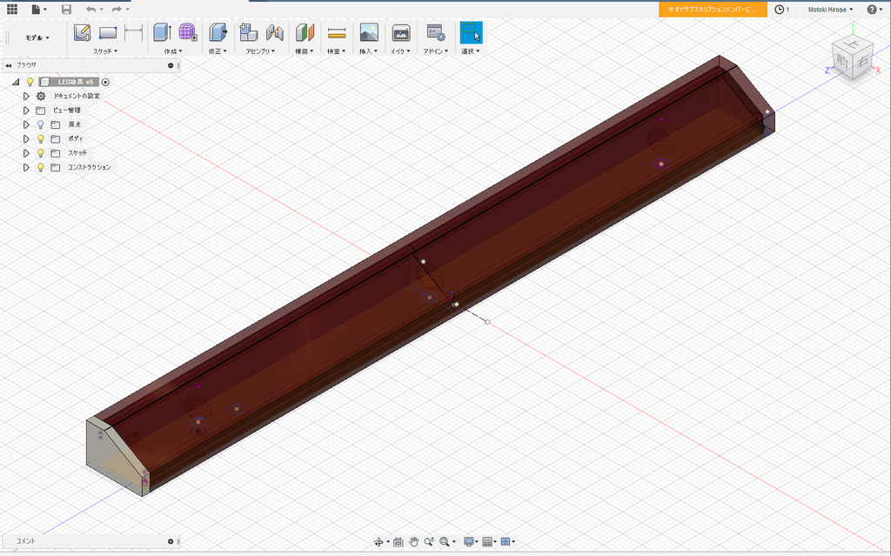The height and width of the screenshot is (556, 891).
Task: Expand the ボディ node
Action: (26, 138)
